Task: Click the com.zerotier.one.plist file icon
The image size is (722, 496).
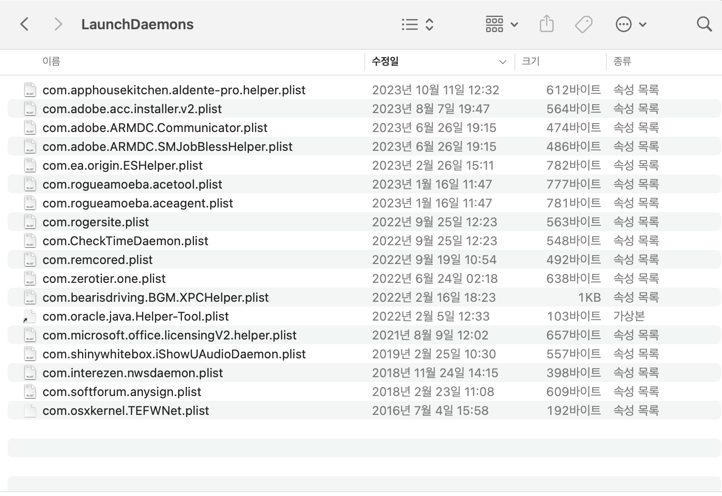Action: [30, 278]
